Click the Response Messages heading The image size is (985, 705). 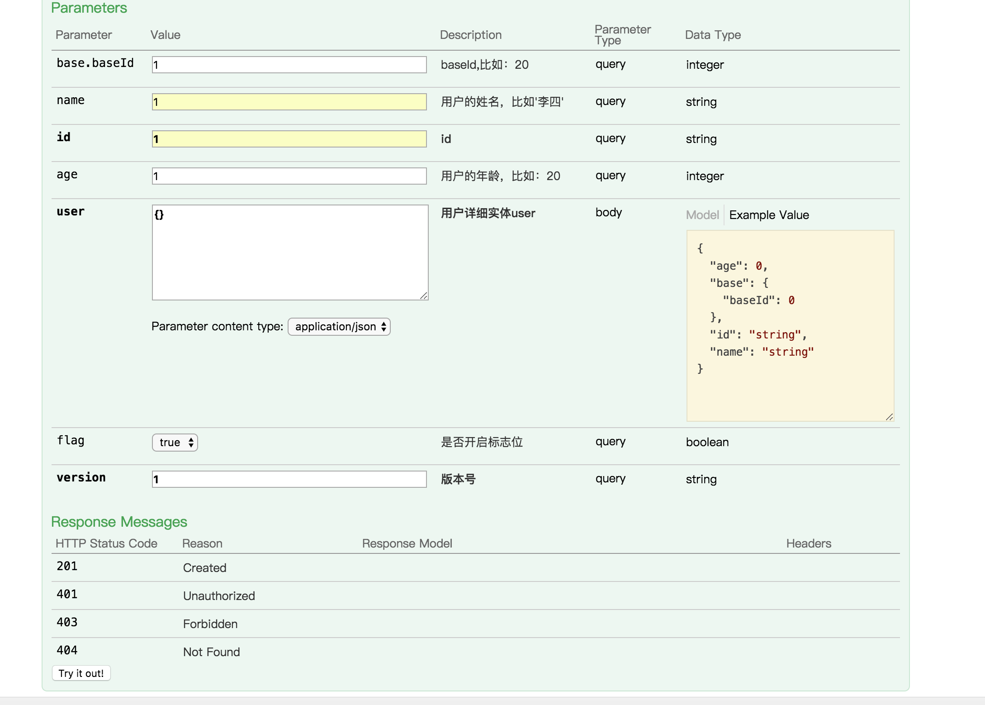tap(119, 522)
